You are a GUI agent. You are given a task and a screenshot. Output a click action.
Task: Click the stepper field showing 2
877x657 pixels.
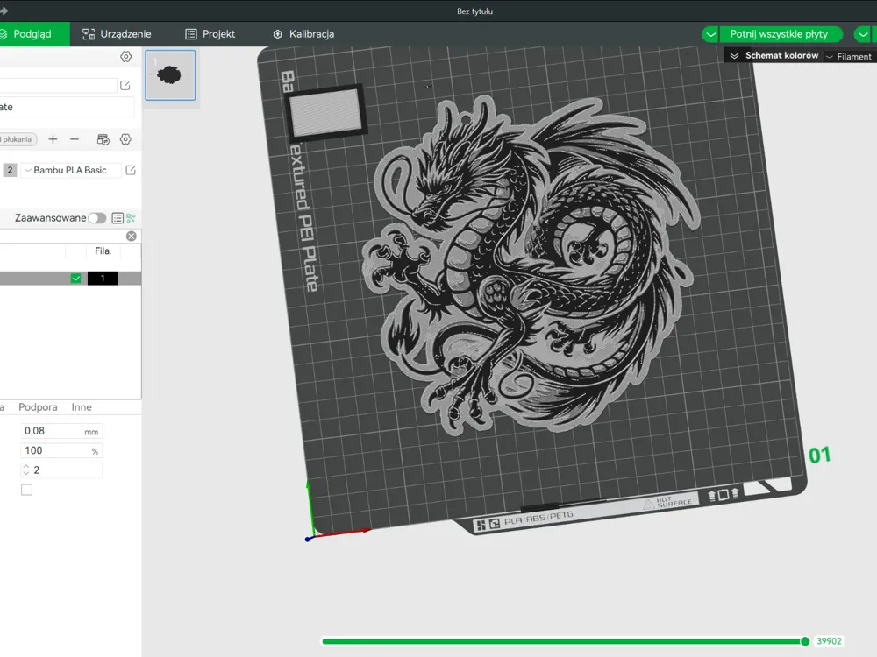point(61,470)
